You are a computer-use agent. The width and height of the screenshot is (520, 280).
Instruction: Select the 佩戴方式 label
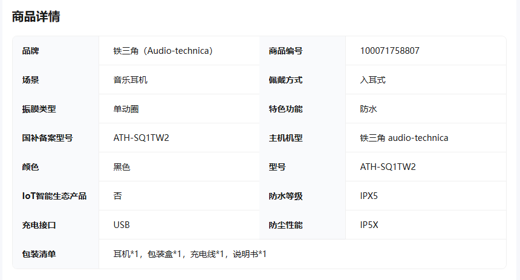point(285,80)
